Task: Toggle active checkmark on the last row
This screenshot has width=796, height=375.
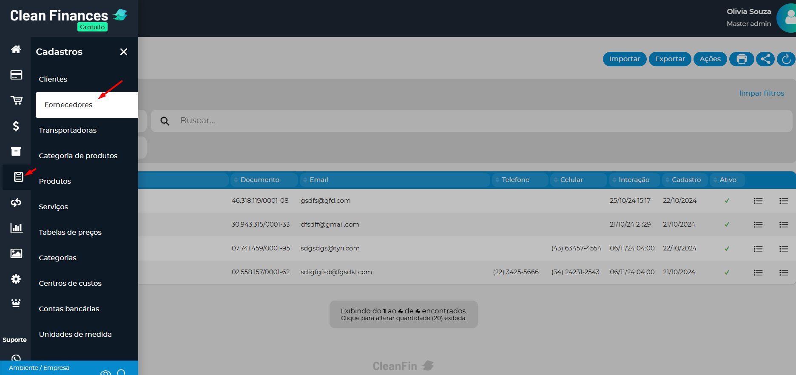Action: point(727,272)
